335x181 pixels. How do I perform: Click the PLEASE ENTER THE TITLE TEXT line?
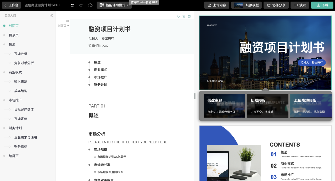128,142
